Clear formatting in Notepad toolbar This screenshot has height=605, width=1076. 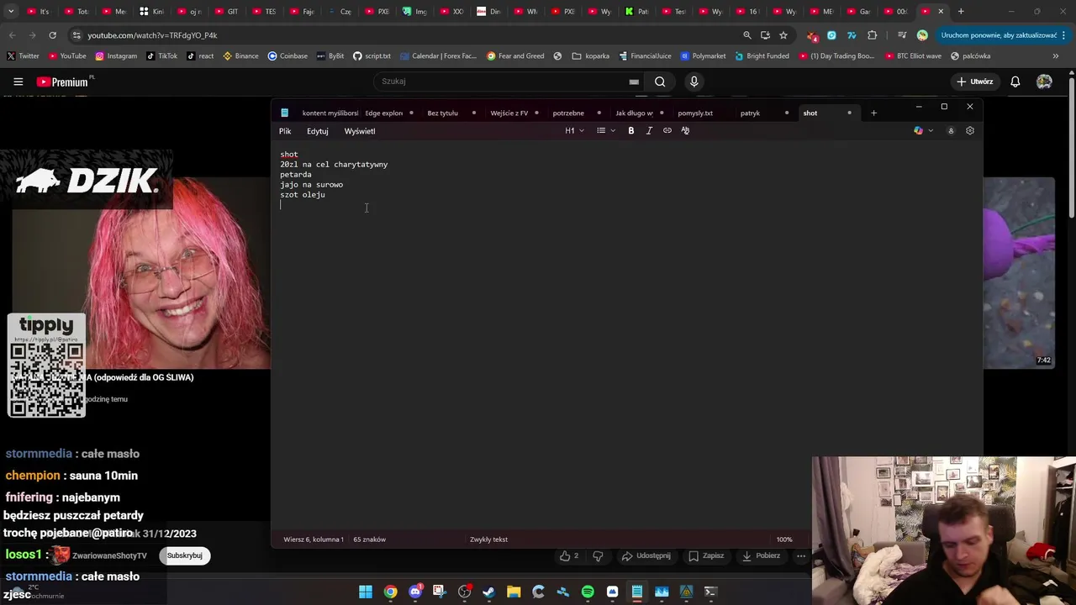click(685, 130)
